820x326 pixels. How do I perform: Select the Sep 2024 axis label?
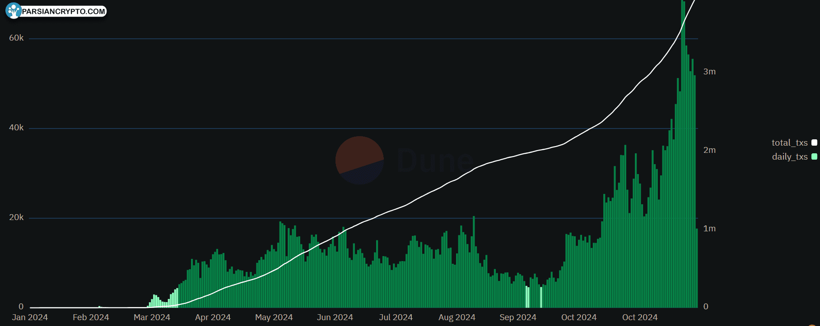click(x=517, y=317)
